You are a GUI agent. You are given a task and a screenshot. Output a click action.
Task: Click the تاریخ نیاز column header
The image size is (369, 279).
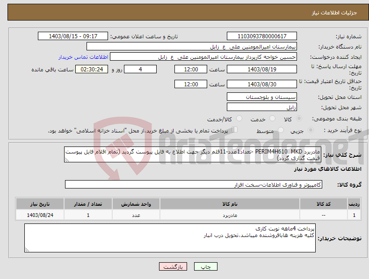pyautogui.click(x=40, y=204)
